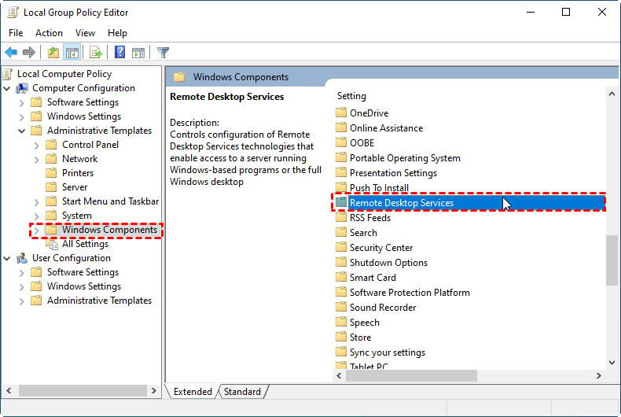Click the Local Computer Policy scroll icon
This screenshot has height=417, width=621.
(7, 74)
